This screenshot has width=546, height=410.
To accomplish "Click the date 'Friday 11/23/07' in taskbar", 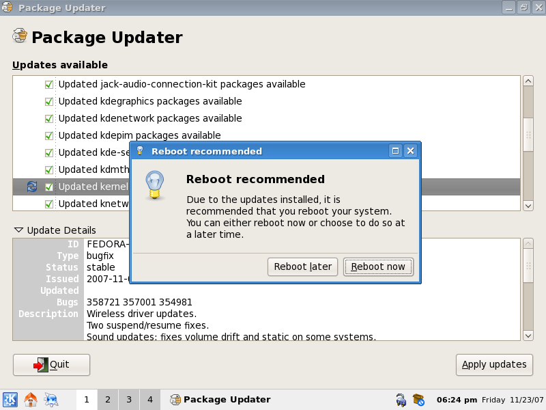I will [x=513, y=400].
